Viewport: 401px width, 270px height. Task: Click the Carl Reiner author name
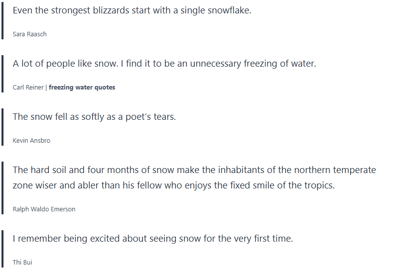pyautogui.click(x=28, y=88)
